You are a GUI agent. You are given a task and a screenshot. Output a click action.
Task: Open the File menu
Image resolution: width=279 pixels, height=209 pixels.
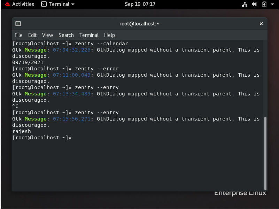click(x=18, y=35)
